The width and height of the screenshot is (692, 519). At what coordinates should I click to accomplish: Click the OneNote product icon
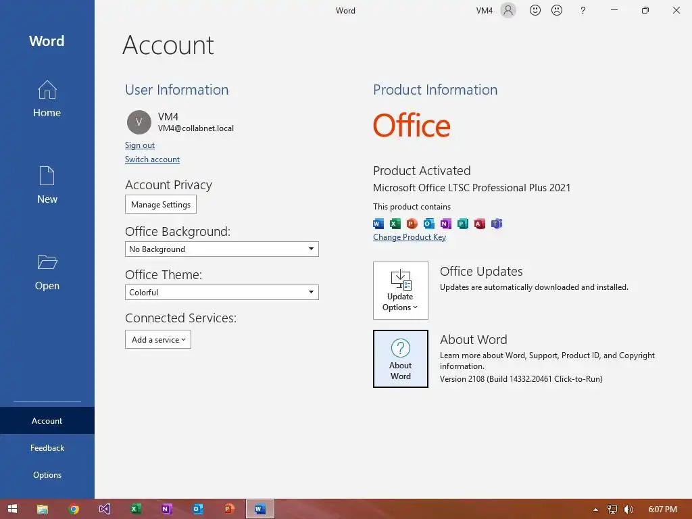click(x=446, y=224)
